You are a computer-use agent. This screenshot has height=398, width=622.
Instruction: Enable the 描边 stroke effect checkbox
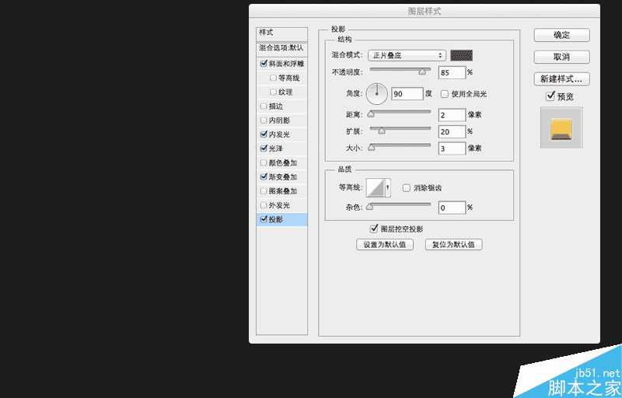pos(264,106)
